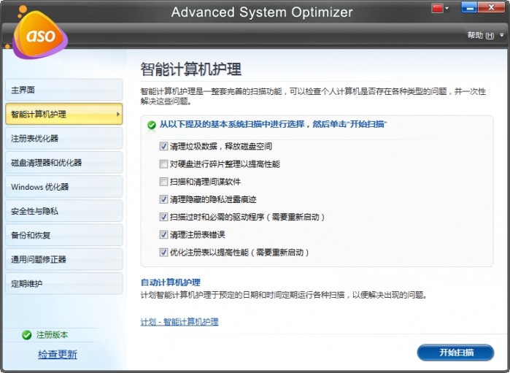510x373 pixels.
Task: Select 智能计算机护理 in the sidebar
Action: point(64,114)
